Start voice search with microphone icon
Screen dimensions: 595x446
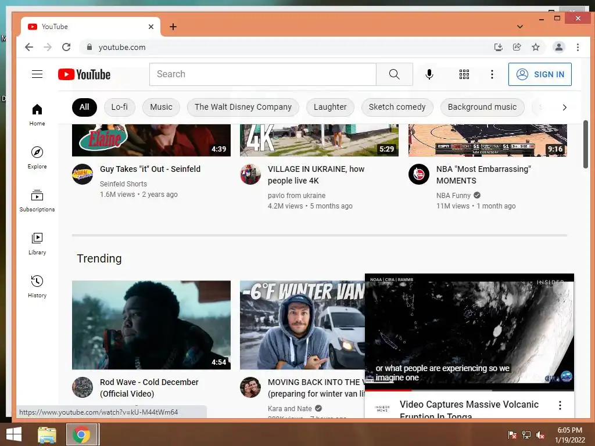pyautogui.click(x=429, y=74)
